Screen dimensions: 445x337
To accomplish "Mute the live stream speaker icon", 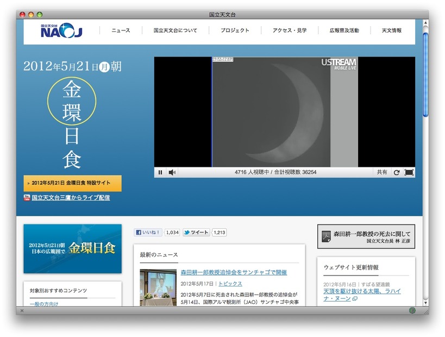I will click(x=172, y=172).
